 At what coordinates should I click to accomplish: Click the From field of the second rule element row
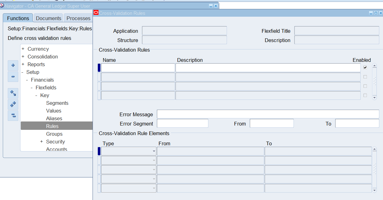point(211,160)
